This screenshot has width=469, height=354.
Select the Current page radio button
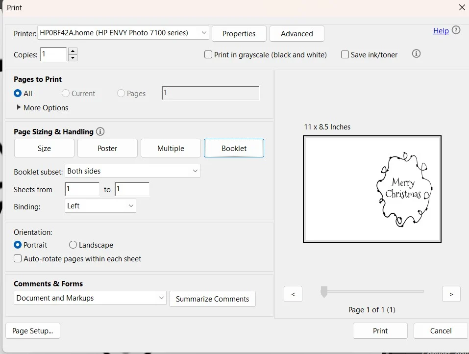click(x=66, y=93)
